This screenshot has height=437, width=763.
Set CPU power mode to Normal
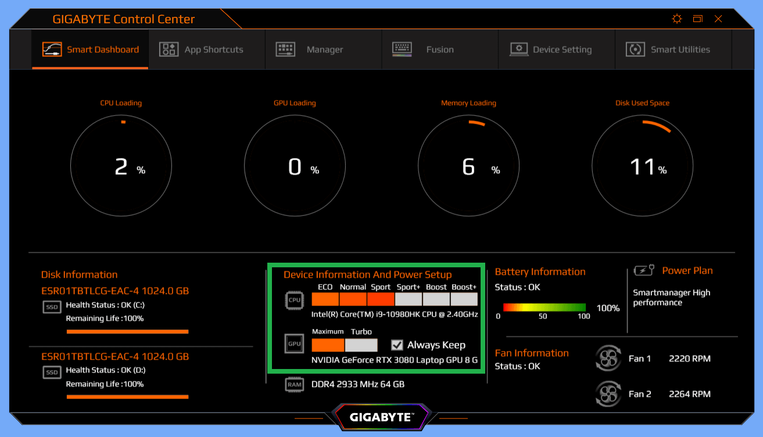tap(353, 299)
